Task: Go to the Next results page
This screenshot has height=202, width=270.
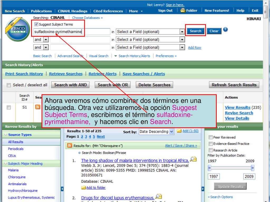Action: 101,137
